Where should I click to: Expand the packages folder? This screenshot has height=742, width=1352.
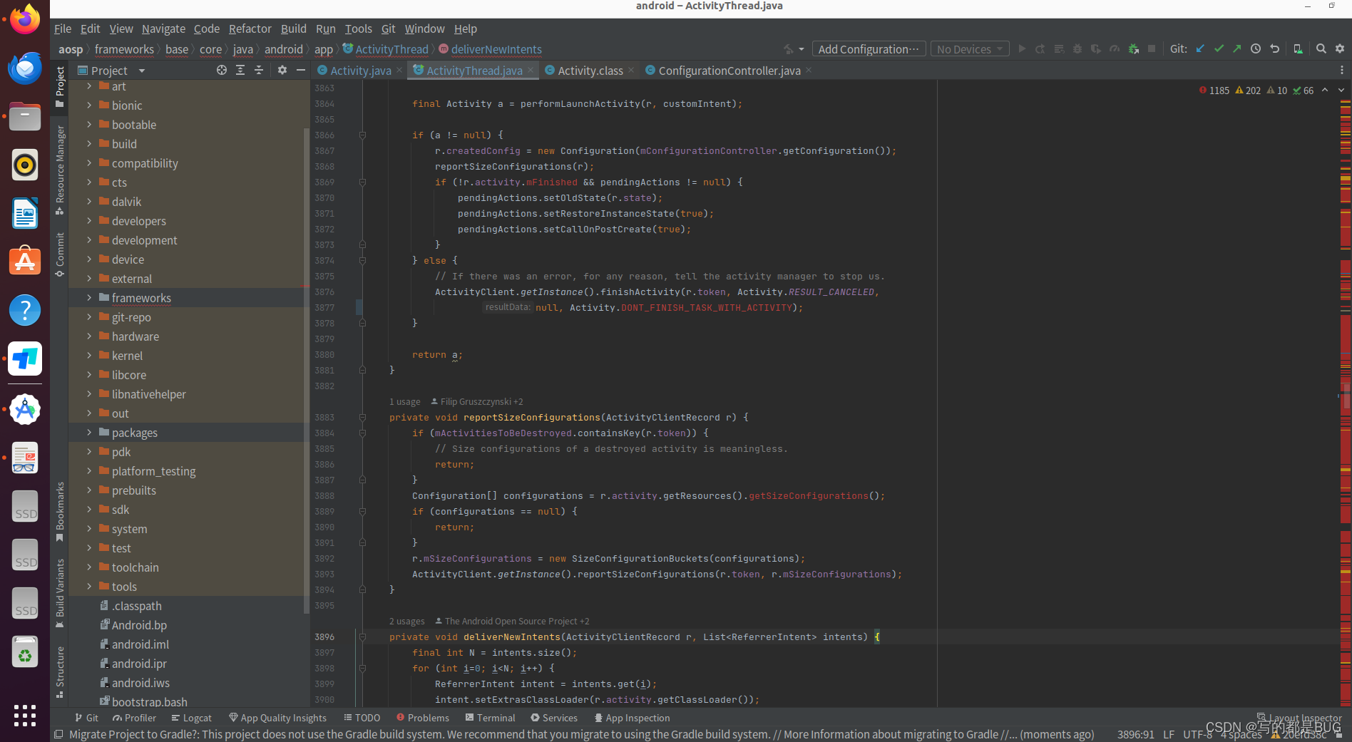coord(89,433)
